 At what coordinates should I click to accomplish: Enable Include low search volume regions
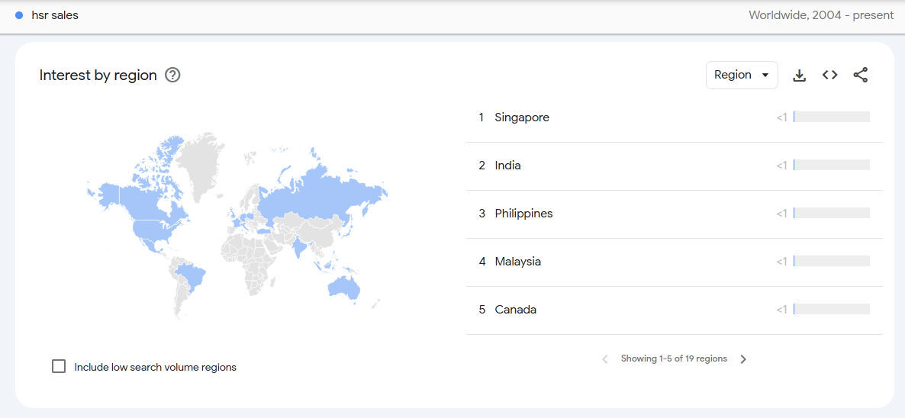(59, 366)
